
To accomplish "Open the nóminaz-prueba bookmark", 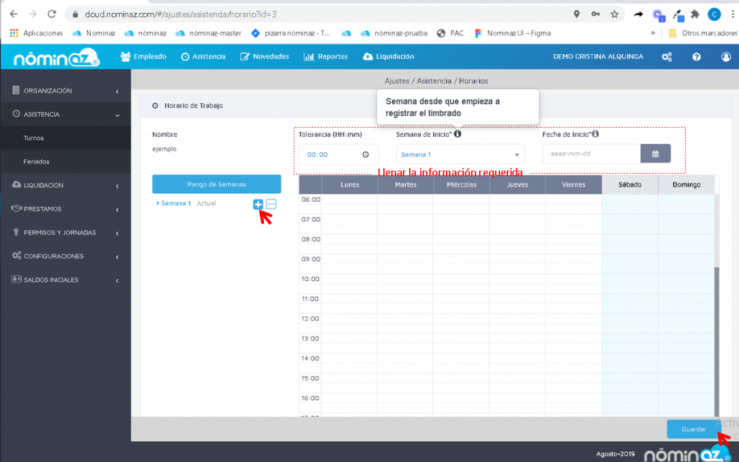I will pyautogui.click(x=394, y=33).
